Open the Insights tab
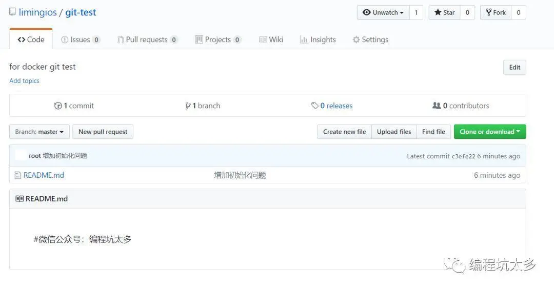 click(318, 39)
